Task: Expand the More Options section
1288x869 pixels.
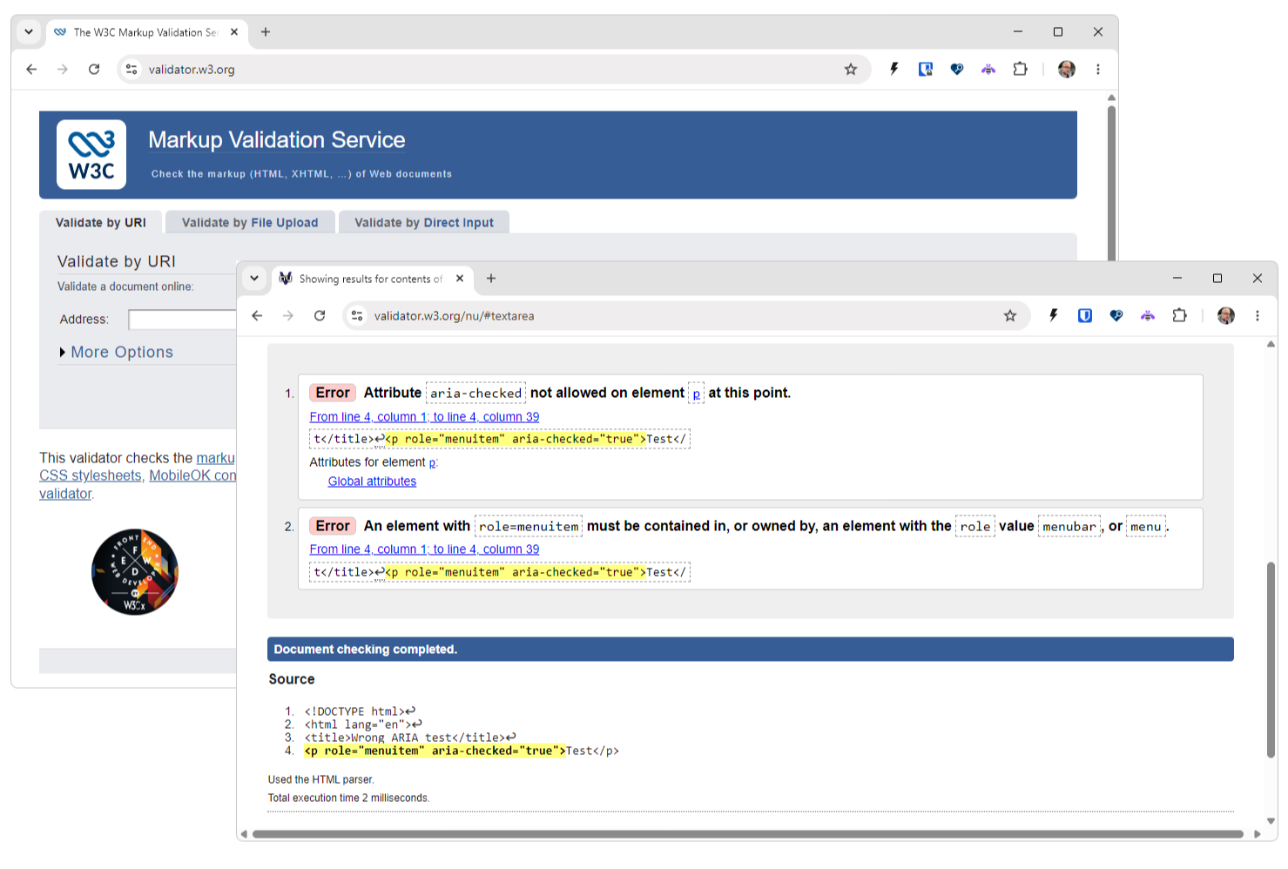Action: point(116,352)
